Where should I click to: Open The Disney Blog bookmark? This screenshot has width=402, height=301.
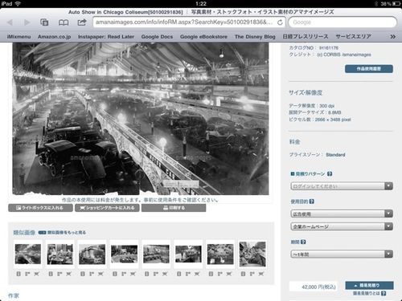[x=255, y=37]
